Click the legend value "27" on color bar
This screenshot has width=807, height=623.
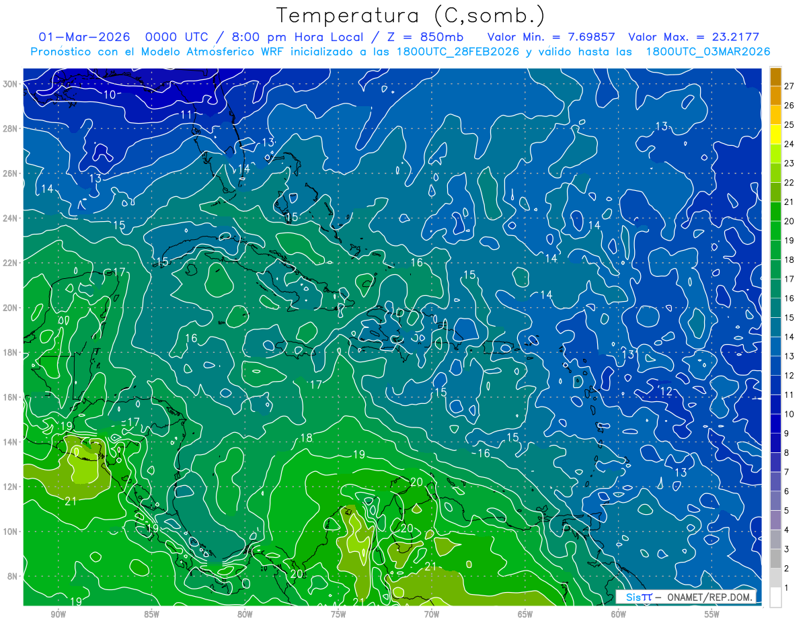point(790,86)
